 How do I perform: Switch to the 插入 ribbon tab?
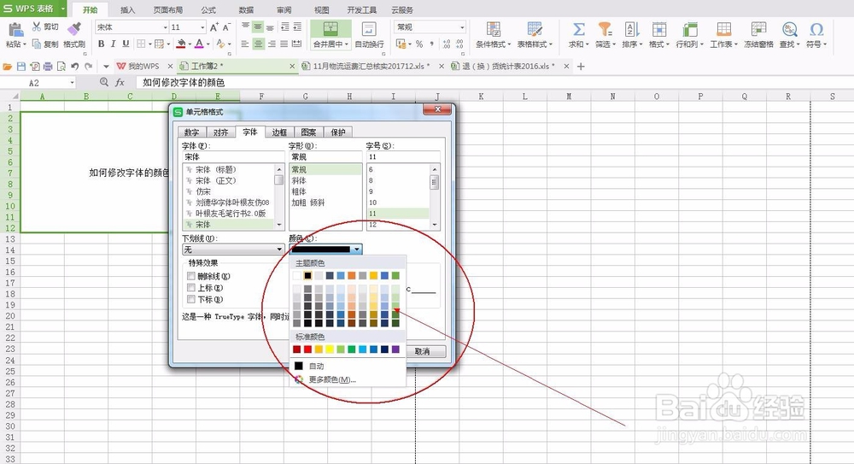tap(127, 9)
